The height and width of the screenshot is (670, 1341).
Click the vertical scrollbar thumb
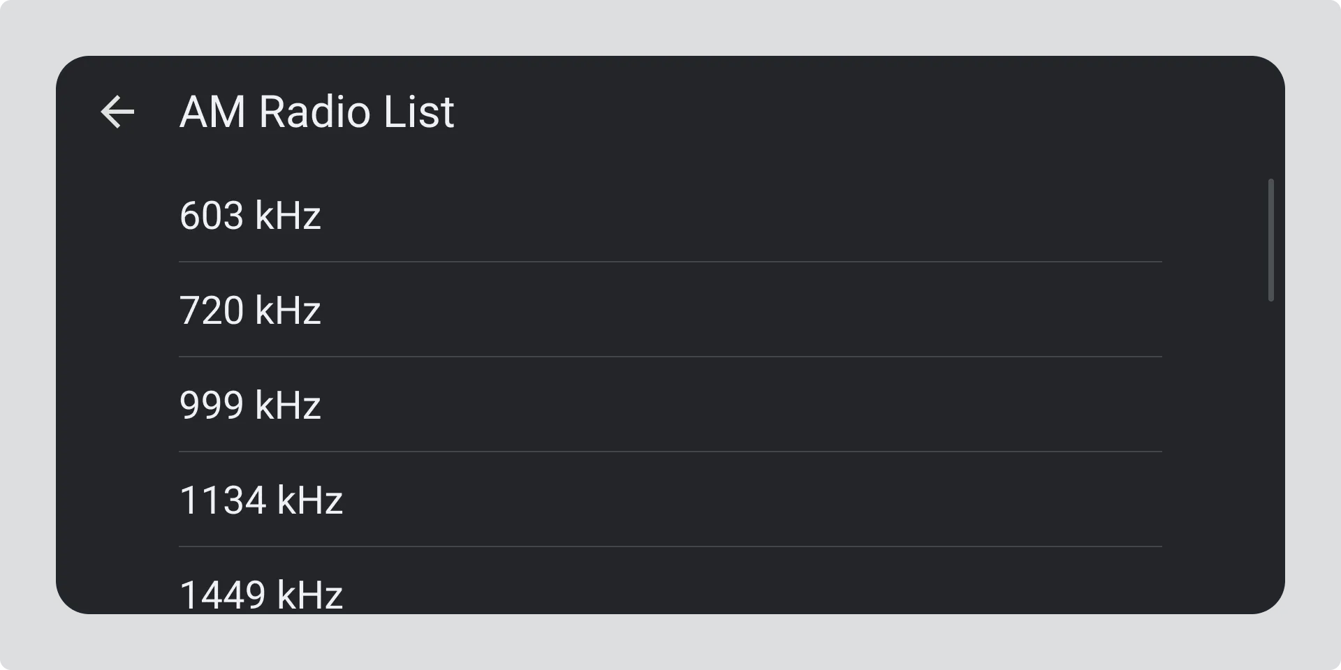tap(1270, 240)
